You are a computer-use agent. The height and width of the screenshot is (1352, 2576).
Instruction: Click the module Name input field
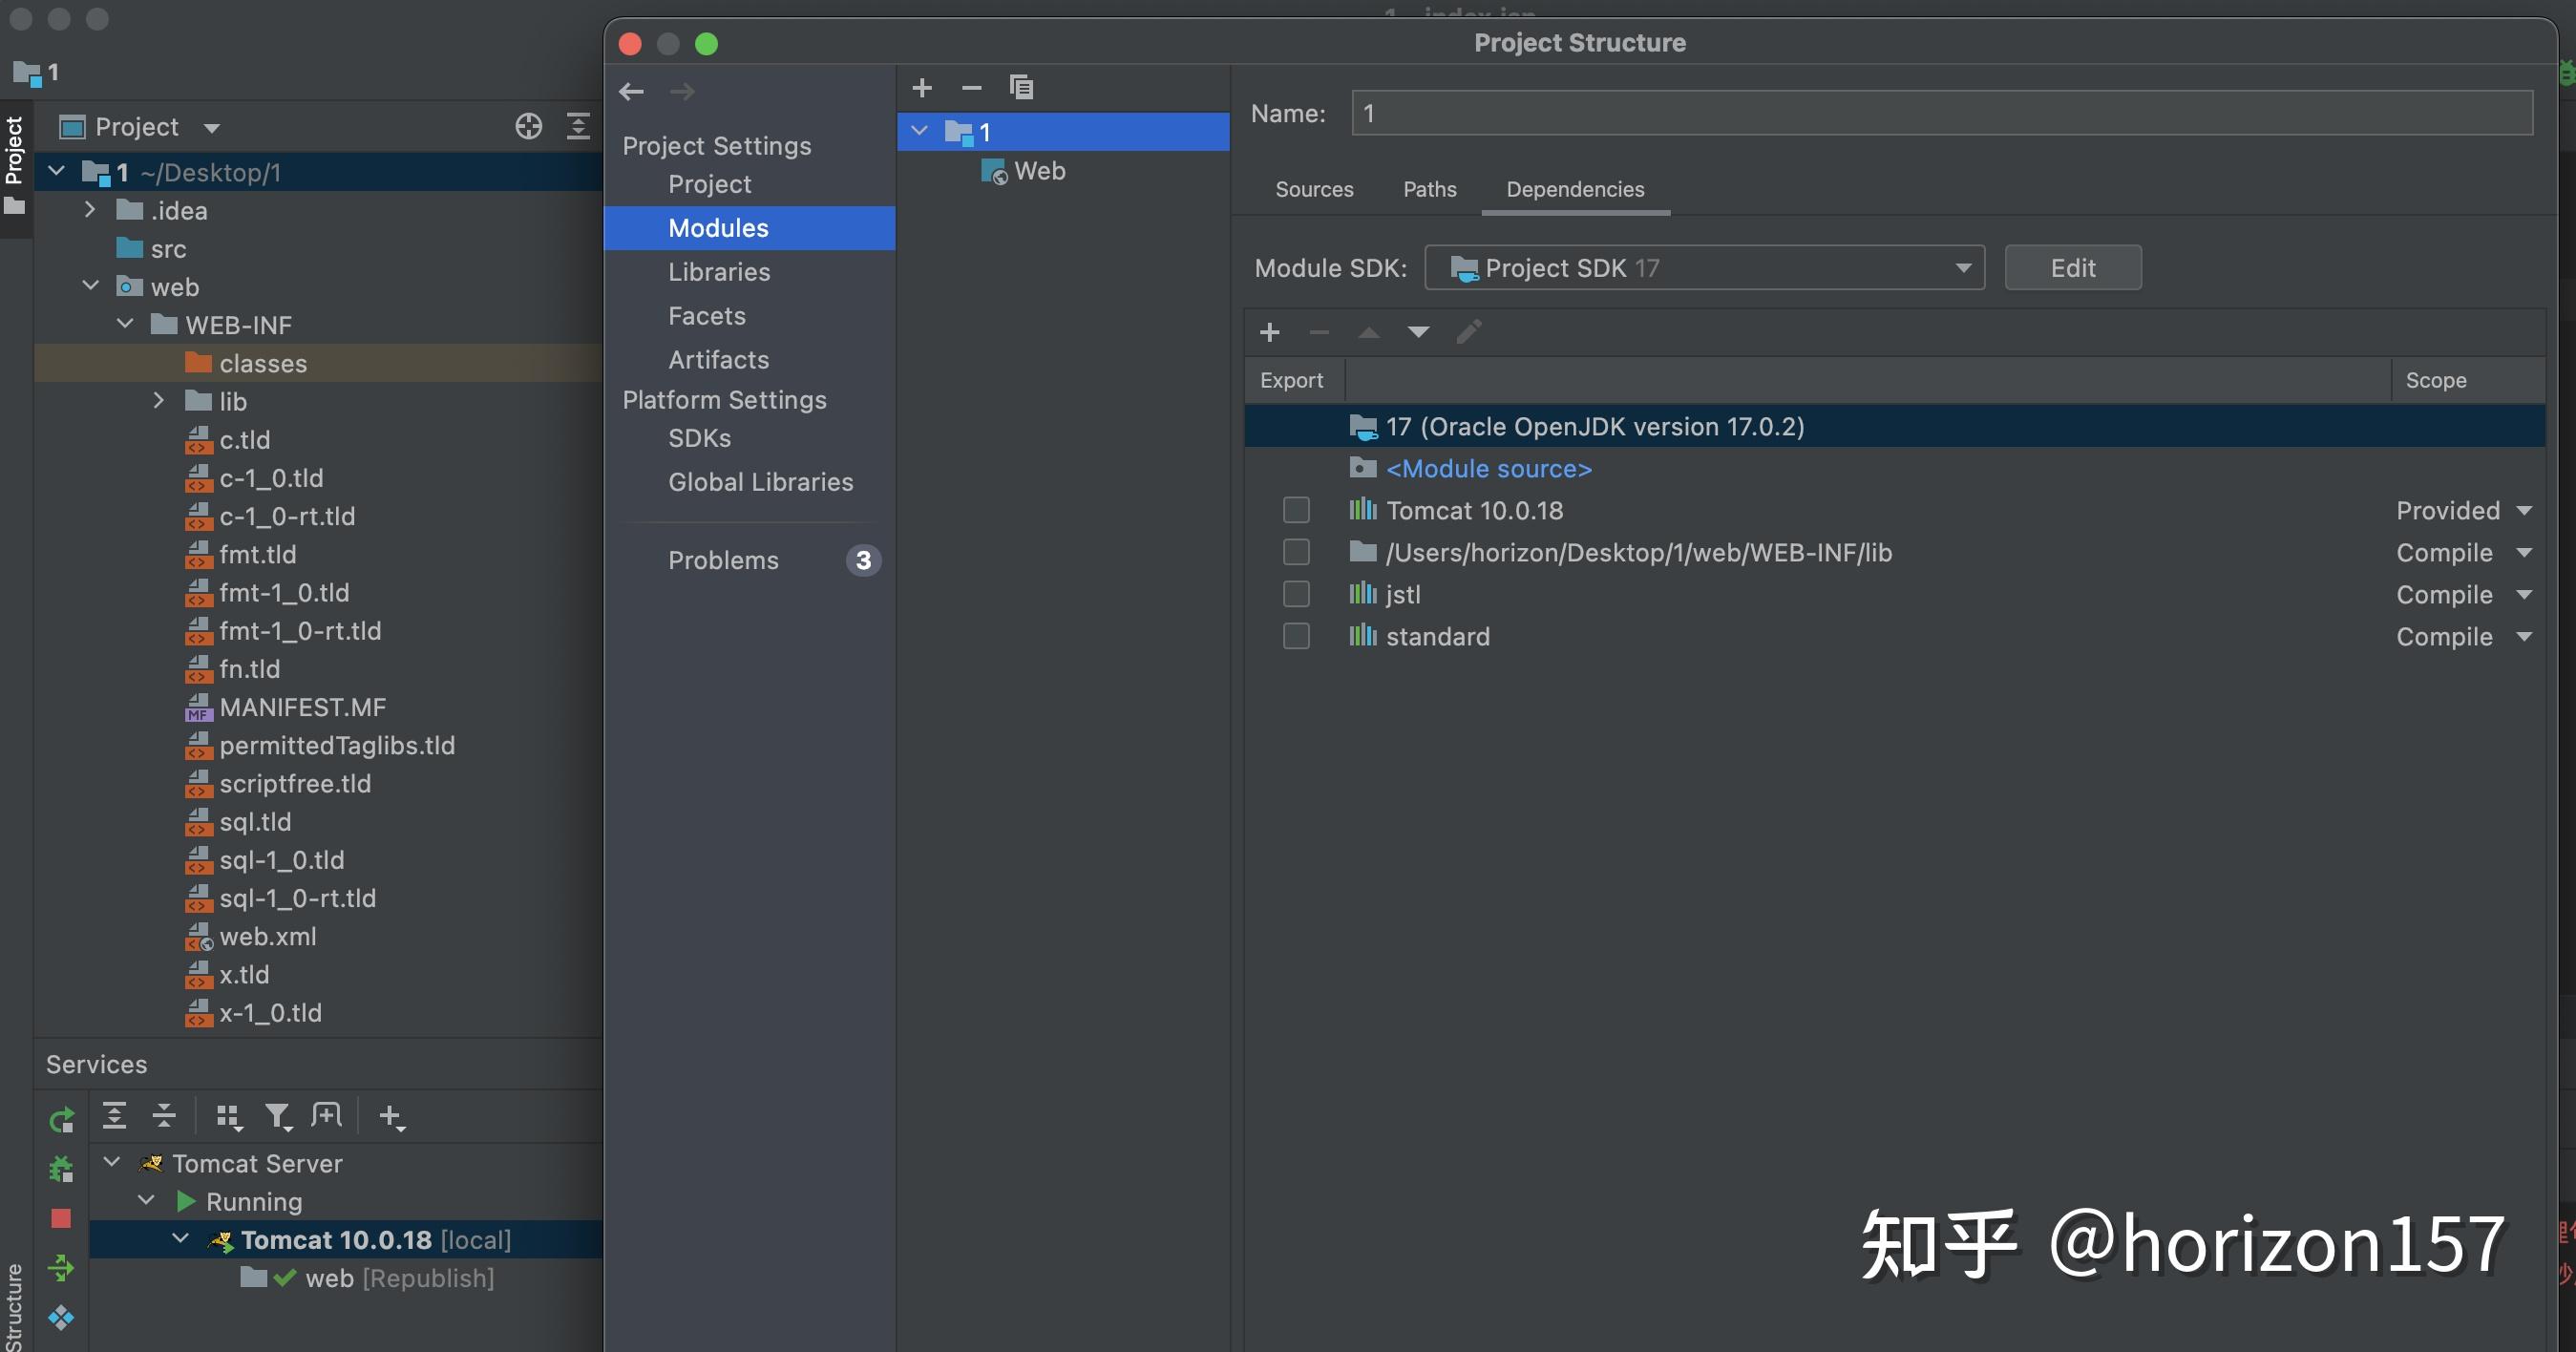[1942, 113]
